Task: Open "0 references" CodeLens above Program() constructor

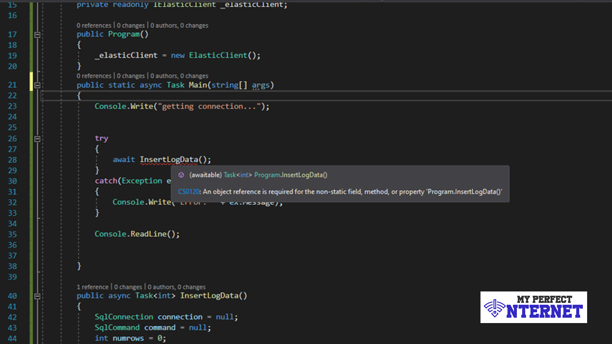Action: pyautogui.click(x=94, y=26)
